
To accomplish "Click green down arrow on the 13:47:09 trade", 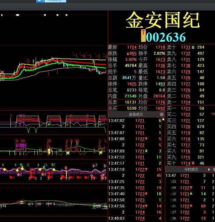I will [x=146, y=151].
